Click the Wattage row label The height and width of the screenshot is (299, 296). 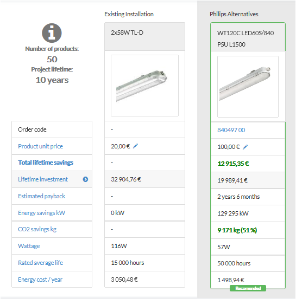coord(29,246)
